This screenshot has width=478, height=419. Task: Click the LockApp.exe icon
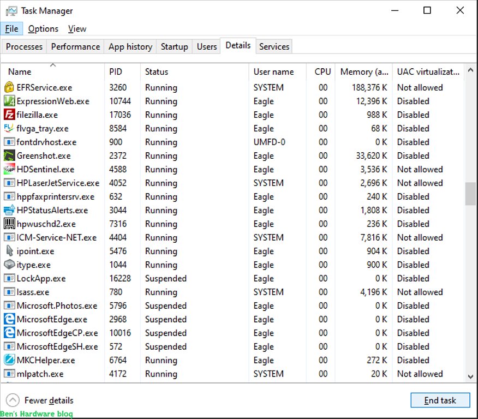pyautogui.click(x=9, y=278)
